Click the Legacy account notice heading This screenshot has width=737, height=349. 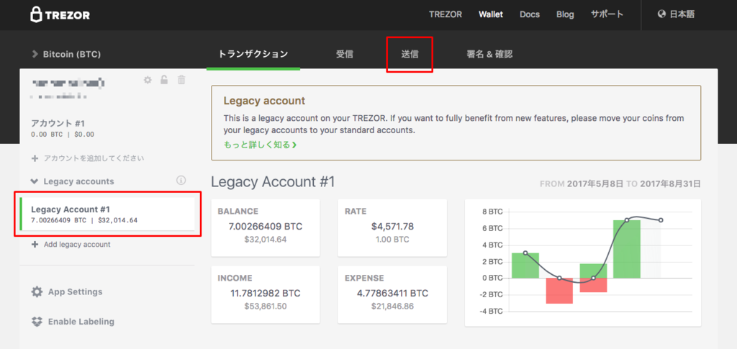264,101
